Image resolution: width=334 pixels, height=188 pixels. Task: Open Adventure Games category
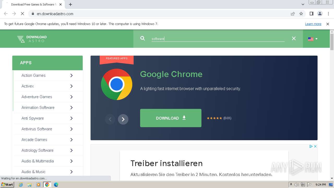pos(37,97)
